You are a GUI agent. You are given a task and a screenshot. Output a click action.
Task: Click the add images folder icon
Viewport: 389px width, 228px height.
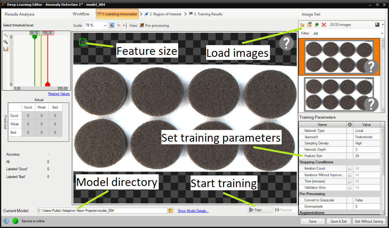(x=302, y=25)
